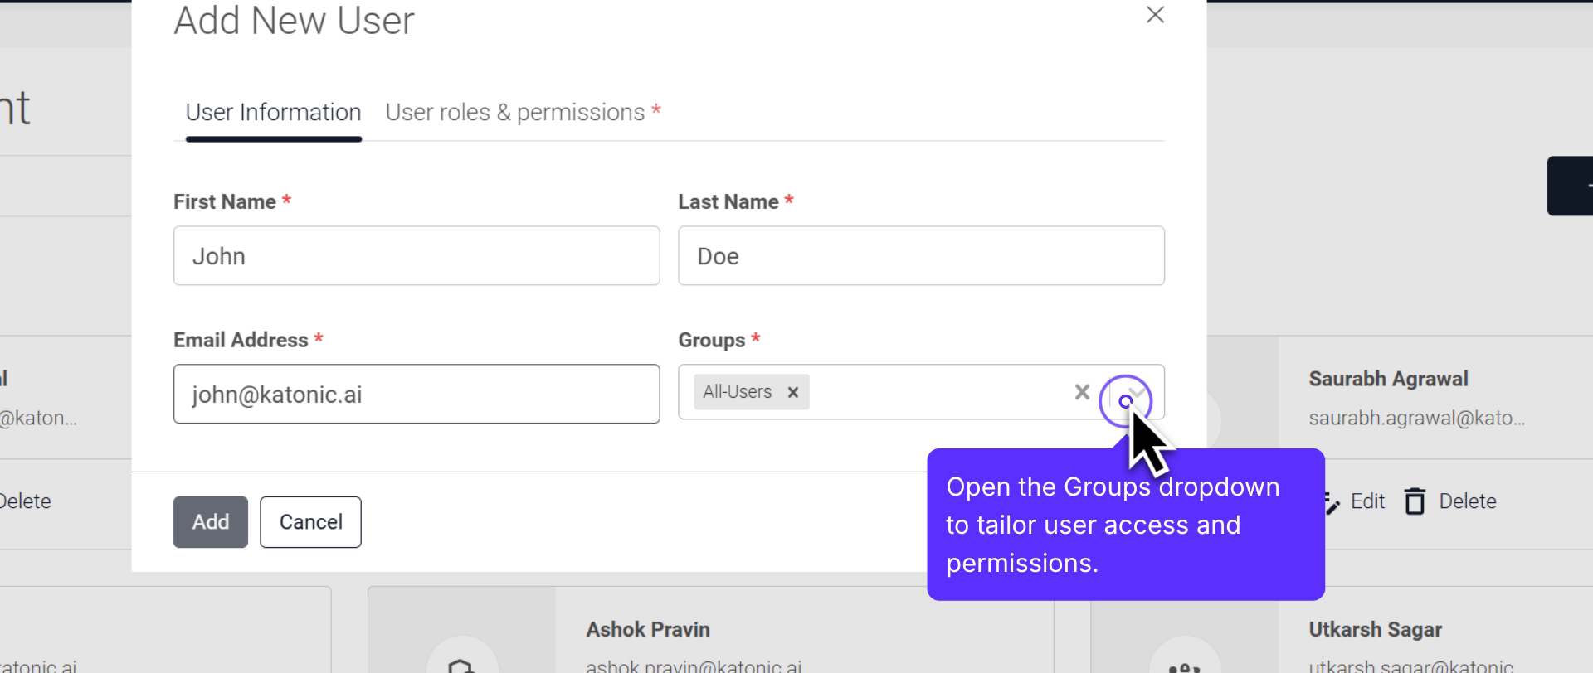Click the Last Name field containing Doe
Image resolution: width=1593 pixels, height=673 pixels.
pos(921,255)
